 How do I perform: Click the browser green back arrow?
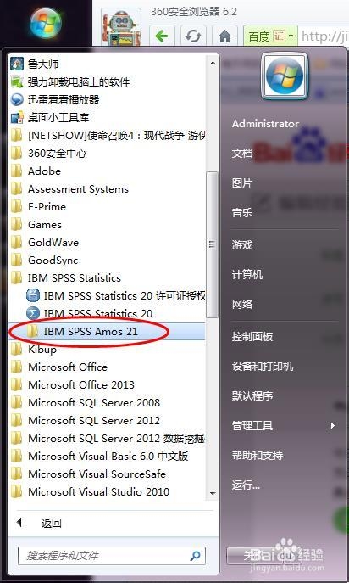click(162, 36)
